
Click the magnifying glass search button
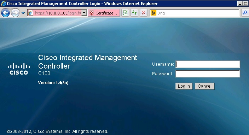pos(245,13)
